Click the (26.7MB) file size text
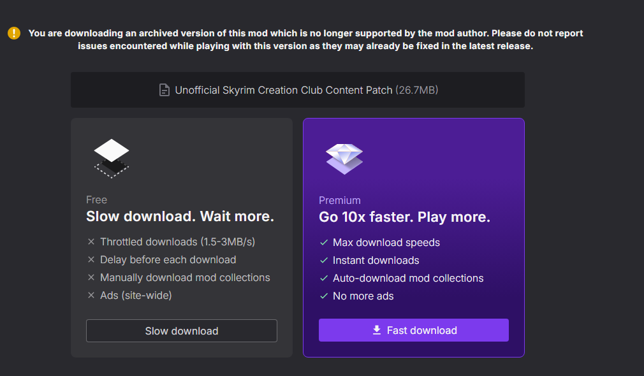The image size is (644, 376). point(417,90)
